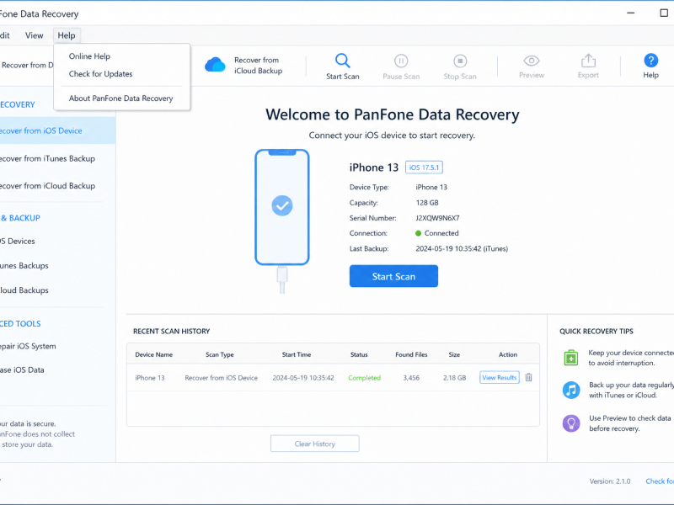The width and height of the screenshot is (674, 505).
Task: Select Recover from iCloud Backup in sidebar
Action: (57, 186)
